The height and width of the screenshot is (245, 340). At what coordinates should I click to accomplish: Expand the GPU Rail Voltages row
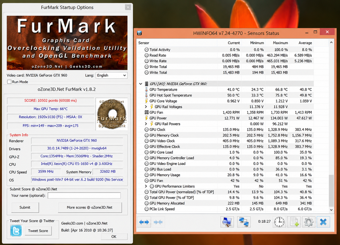coord(146,107)
